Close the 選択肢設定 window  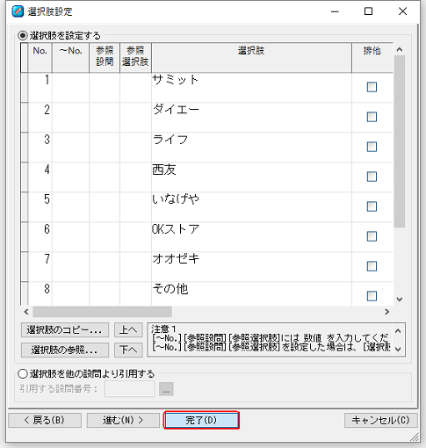pos(402,11)
